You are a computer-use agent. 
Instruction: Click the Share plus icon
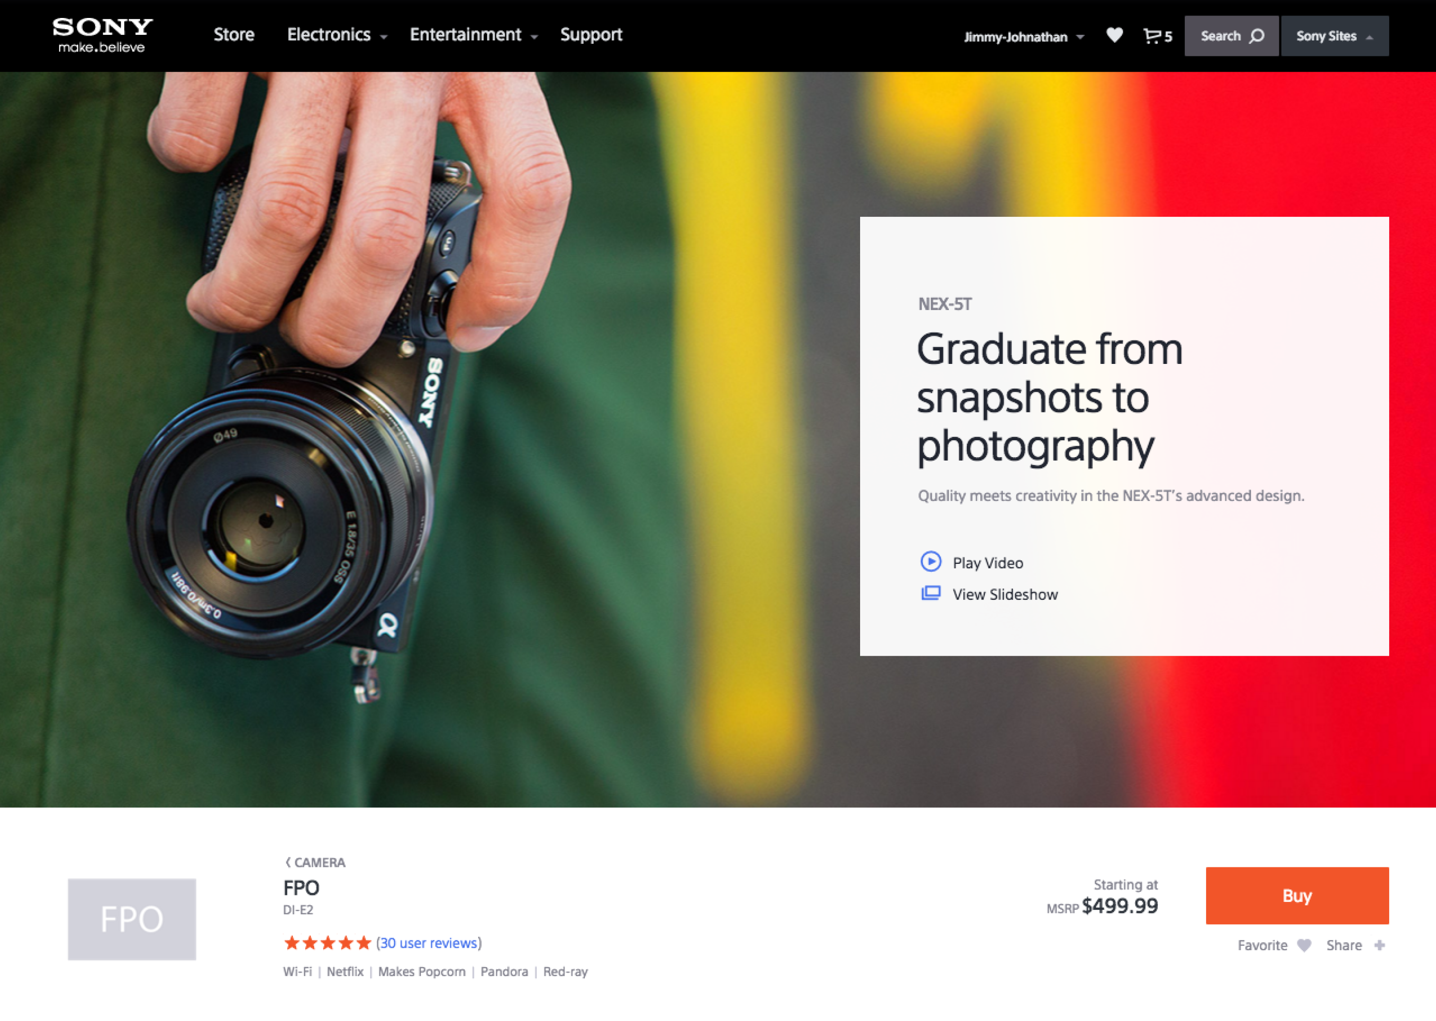coord(1379,945)
